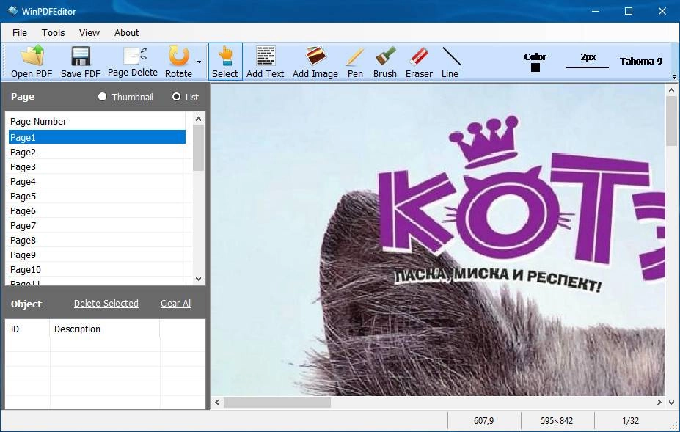Click document view scroll right arrow
680x432 pixels.
pos(659,403)
